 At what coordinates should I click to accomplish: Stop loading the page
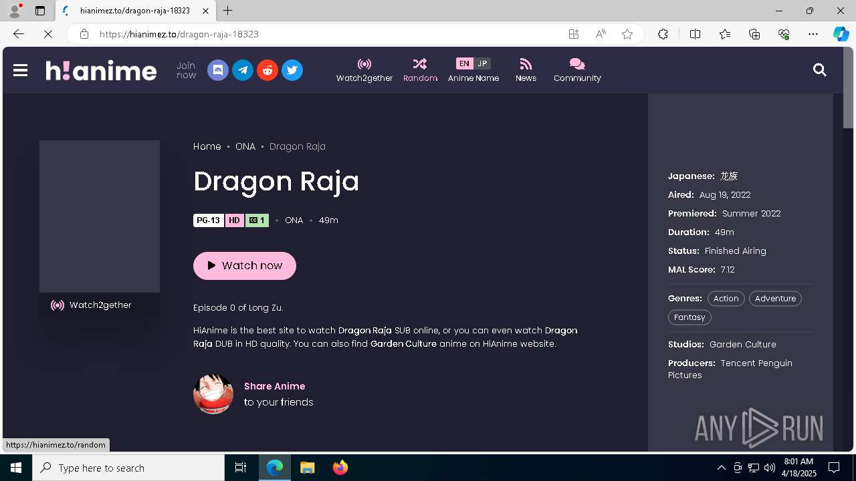click(48, 34)
